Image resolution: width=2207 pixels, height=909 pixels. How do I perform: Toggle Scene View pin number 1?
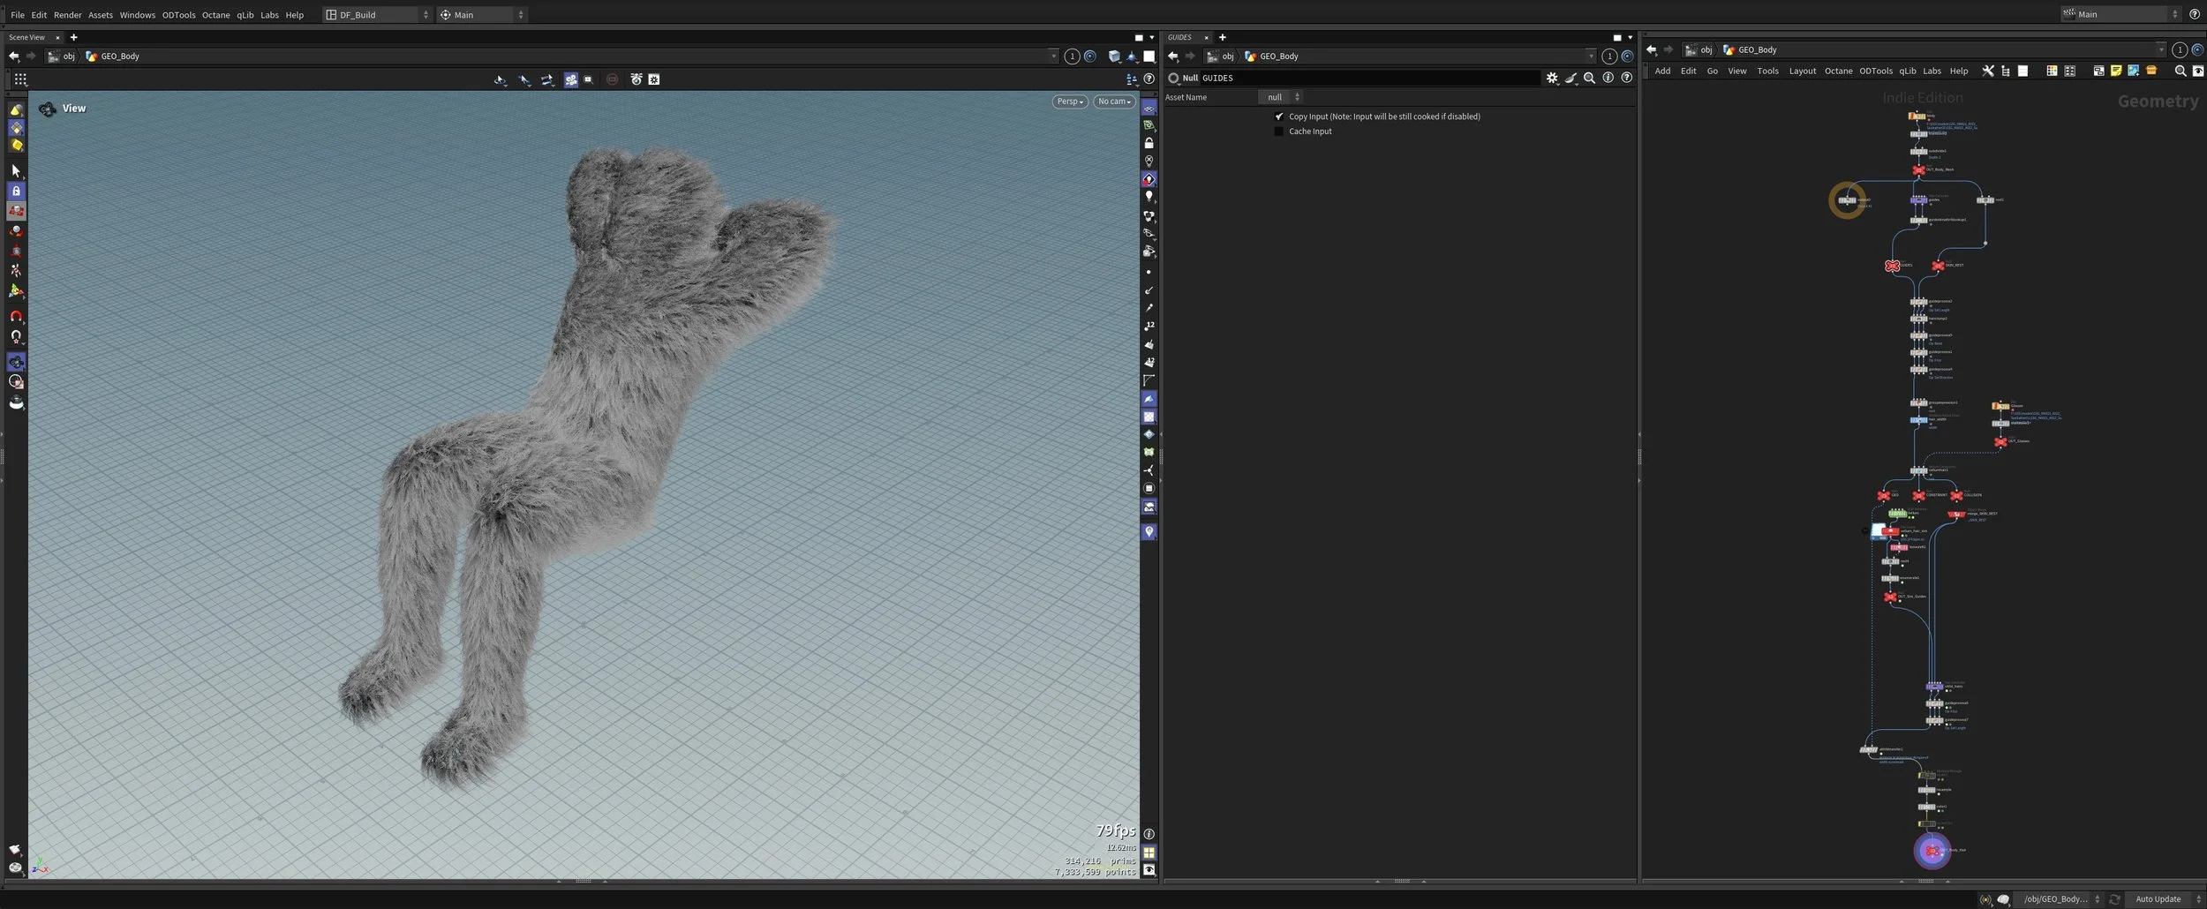pyautogui.click(x=1072, y=56)
